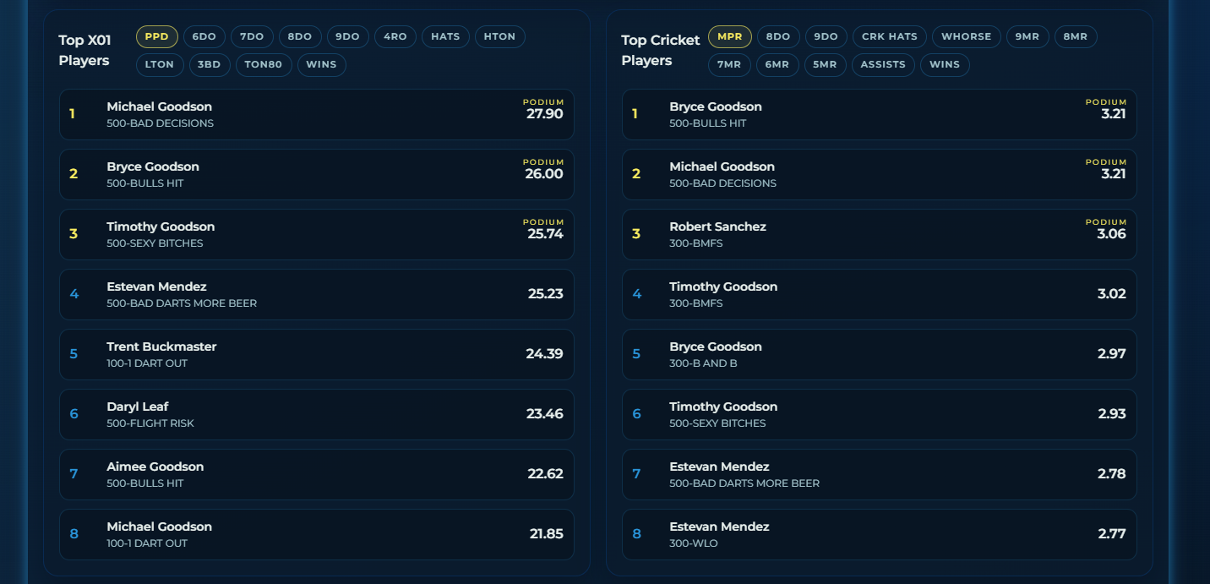
Task: View the 8DO X01 stats
Action: (299, 36)
